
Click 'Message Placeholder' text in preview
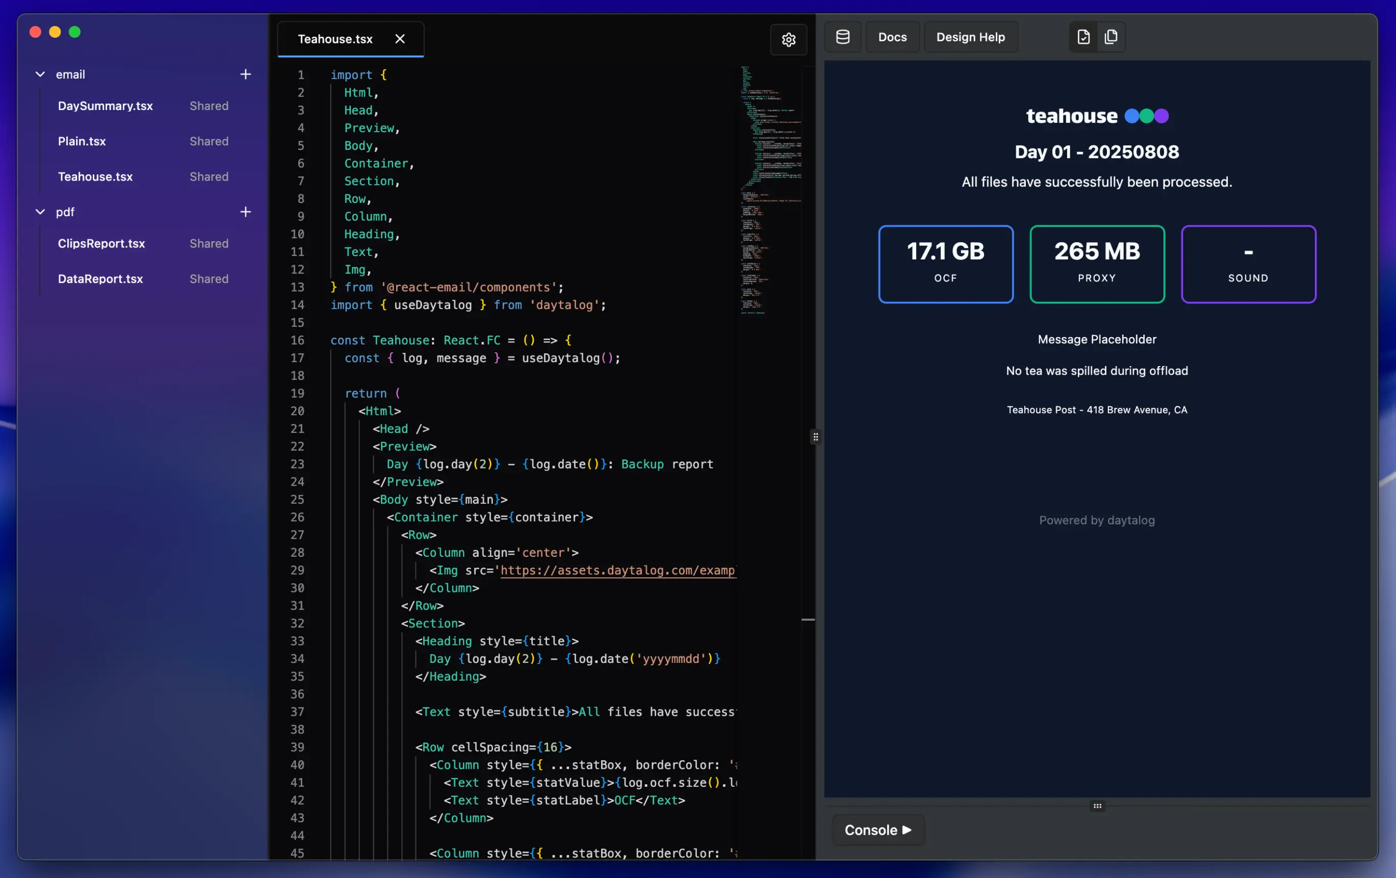pyautogui.click(x=1097, y=339)
